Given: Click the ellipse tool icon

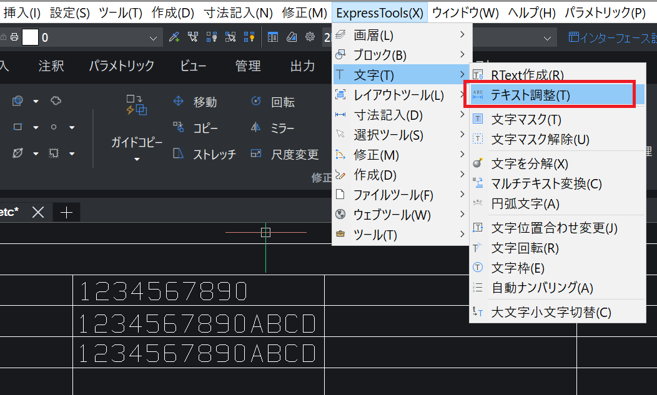Looking at the screenshot, I should [17, 153].
